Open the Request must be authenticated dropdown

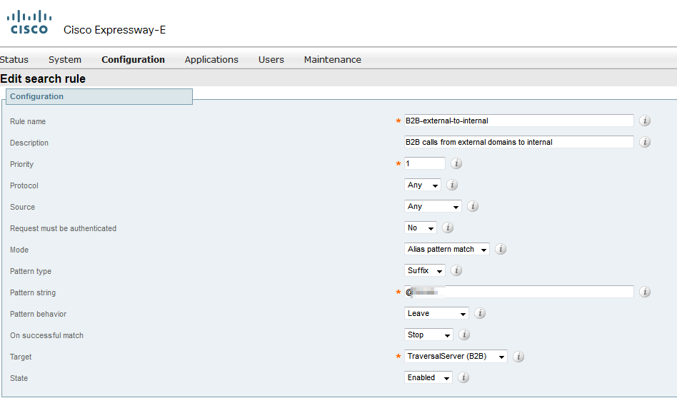coord(421,228)
